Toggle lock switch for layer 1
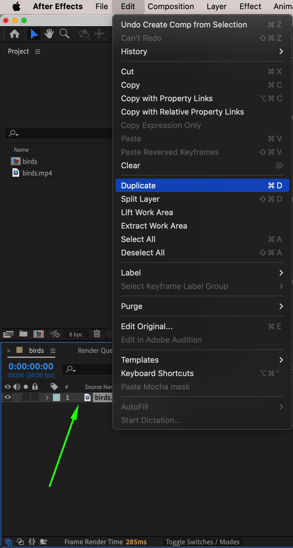 click(35, 397)
